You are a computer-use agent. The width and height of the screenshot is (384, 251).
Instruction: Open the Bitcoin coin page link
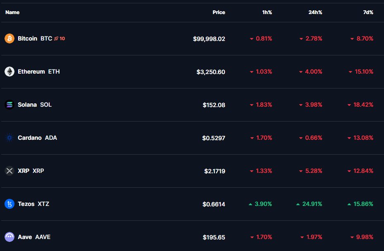coord(27,38)
